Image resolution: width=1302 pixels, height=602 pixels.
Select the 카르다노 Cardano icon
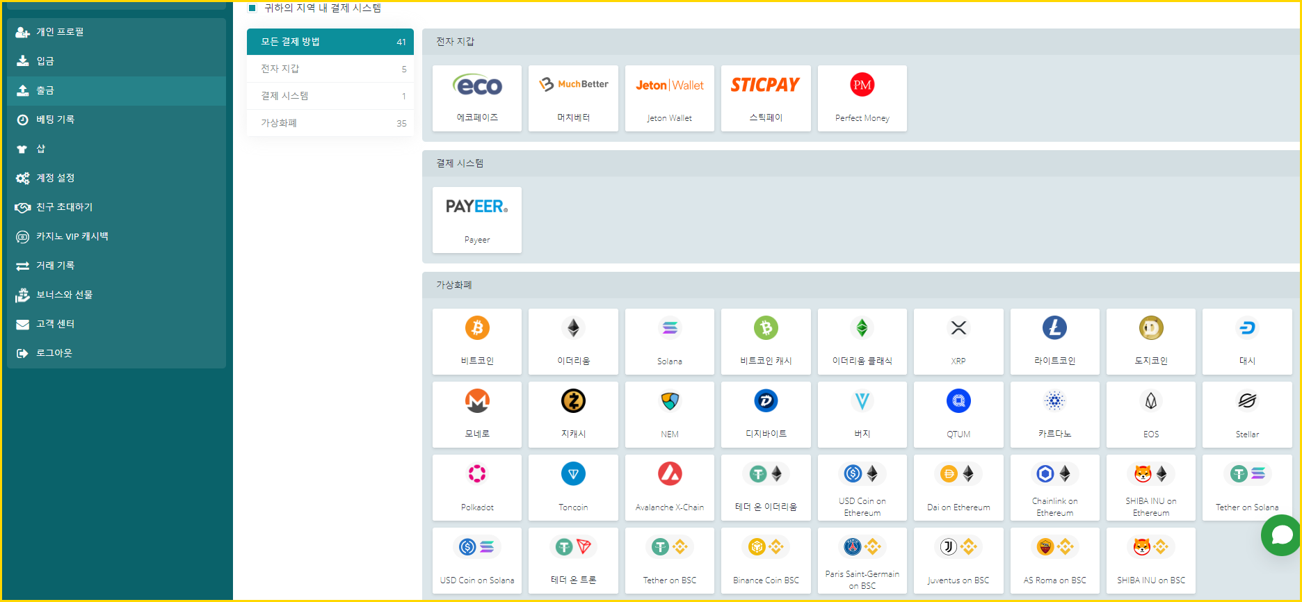point(1055,401)
